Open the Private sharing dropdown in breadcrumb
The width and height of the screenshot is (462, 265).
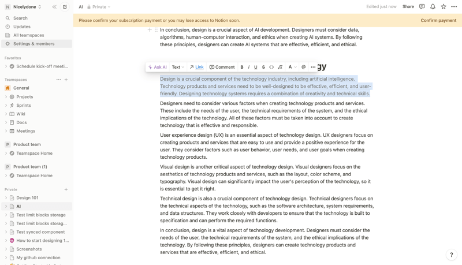click(99, 7)
